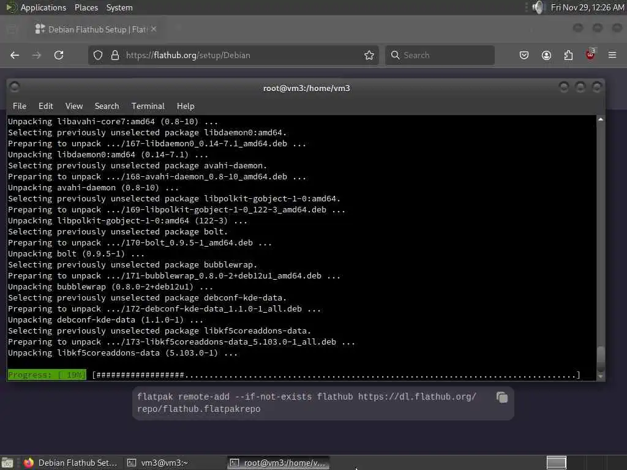
Task: Switch to root@vm3:/home/v... taskbar button
Action: pos(279,463)
